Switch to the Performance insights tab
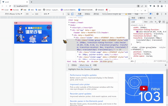Image resolution: width=168 pixels, height=106 pixels. pyautogui.click(x=111, y=14)
